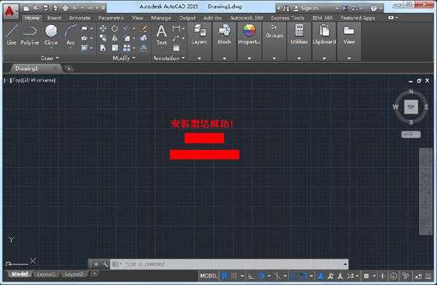
Task: Open the Output ribbon tab
Action: point(187,18)
